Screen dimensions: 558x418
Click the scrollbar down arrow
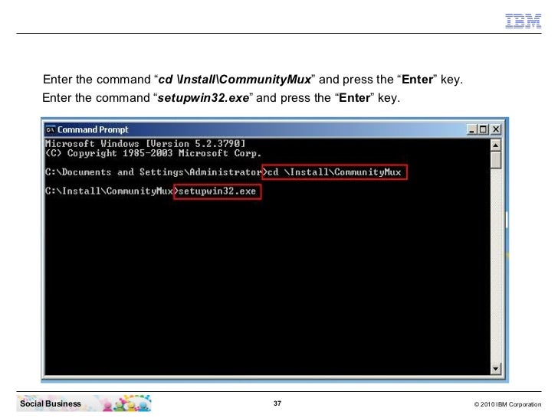pyautogui.click(x=495, y=368)
